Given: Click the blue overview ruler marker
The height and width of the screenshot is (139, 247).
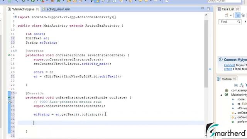Looking at the screenshot, I should pyautogui.click(x=210, y=69).
